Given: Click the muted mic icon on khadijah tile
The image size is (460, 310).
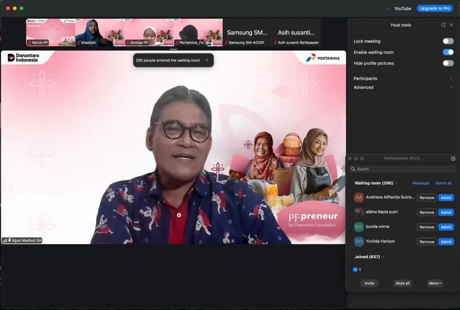Looking at the screenshot, I should (x=79, y=43).
